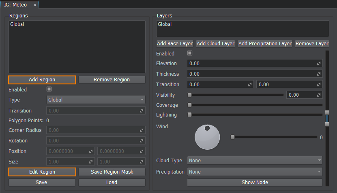Click the Wind direction dial knob
Image resolution: width=337 pixels, height=193 pixels.
pos(207,137)
